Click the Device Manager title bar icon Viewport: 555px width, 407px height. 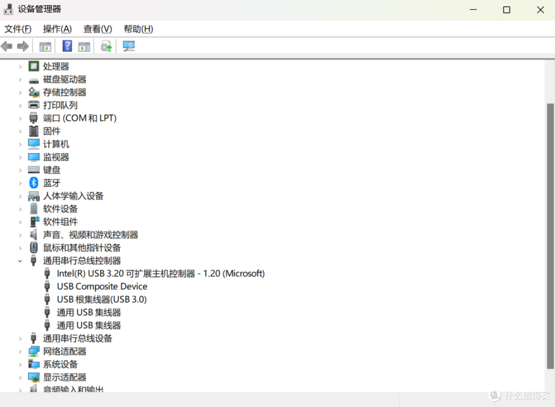tap(8, 9)
